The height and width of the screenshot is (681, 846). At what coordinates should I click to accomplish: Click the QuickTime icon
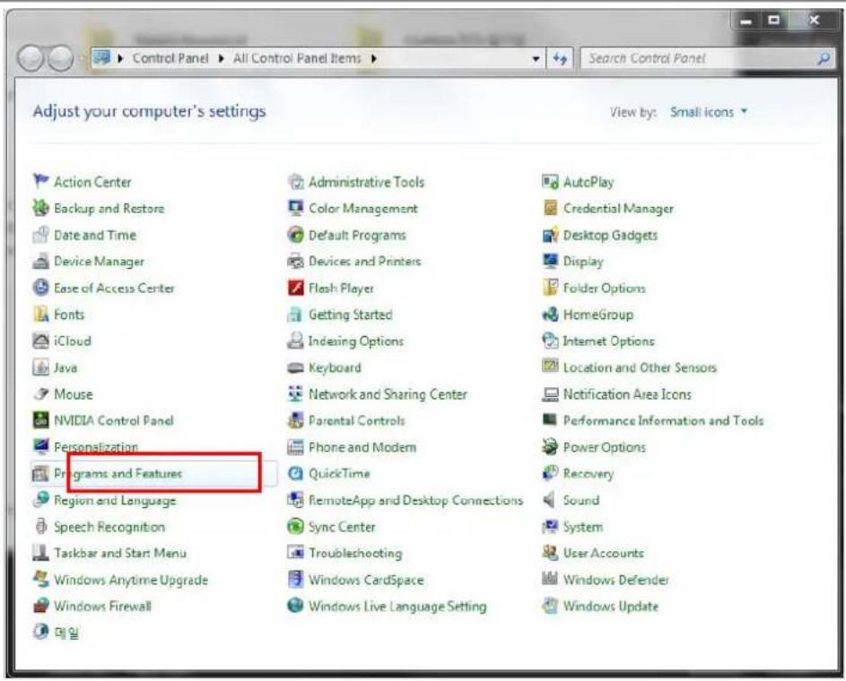coord(295,473)
